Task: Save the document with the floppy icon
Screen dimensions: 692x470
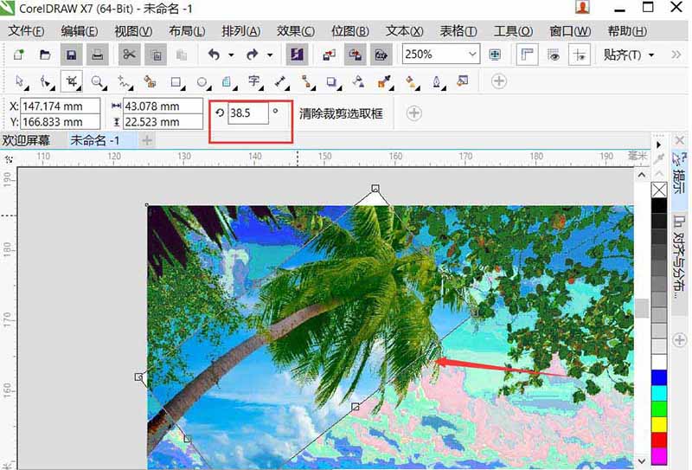Action: (71, 55)
